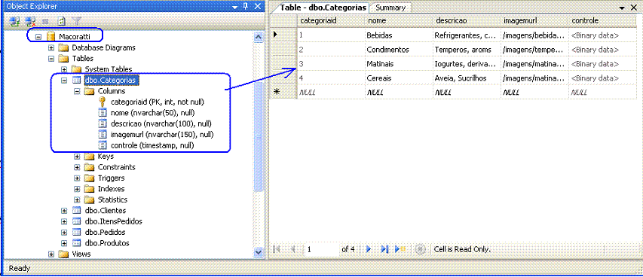
Task: Click the descricao column header
Action: [467, 20]
